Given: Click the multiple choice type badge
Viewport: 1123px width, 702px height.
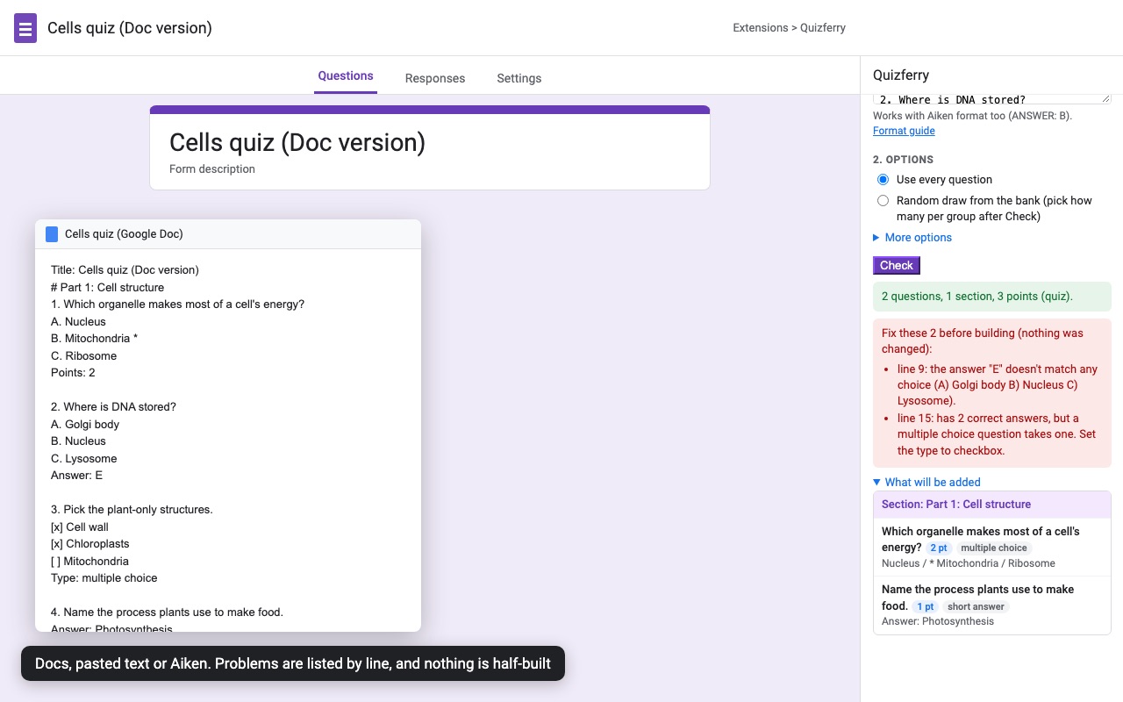Looking at the screenshot, I should click(x=994, y=548).
